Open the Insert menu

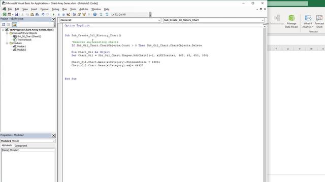coord(34,9)
